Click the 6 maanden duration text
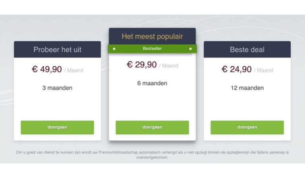305x178 pixels. (x=152, y=83)
